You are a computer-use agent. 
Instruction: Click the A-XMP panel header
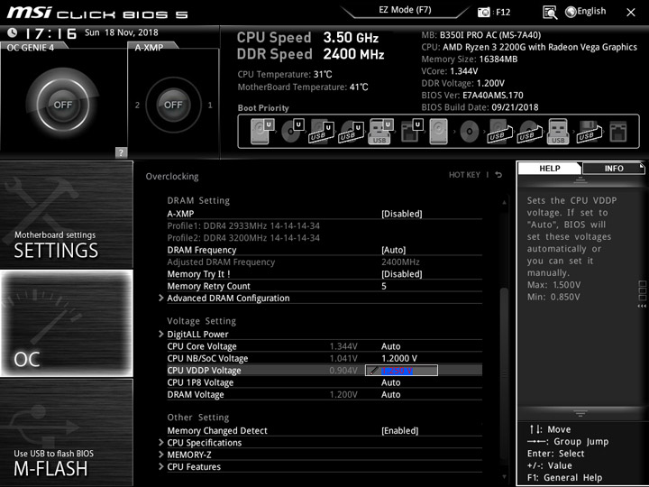pos(151,47)
